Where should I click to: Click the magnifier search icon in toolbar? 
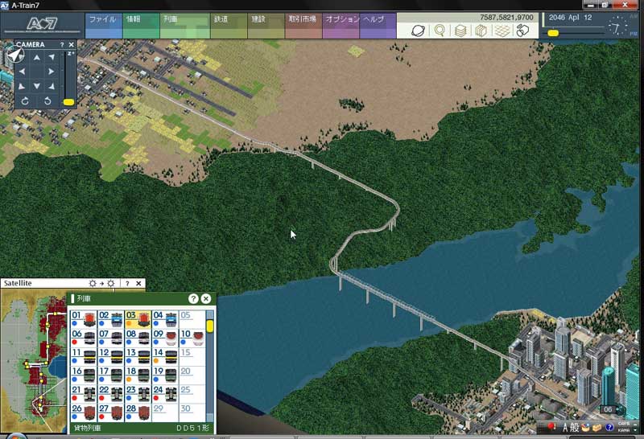click(x=440, y=31)
